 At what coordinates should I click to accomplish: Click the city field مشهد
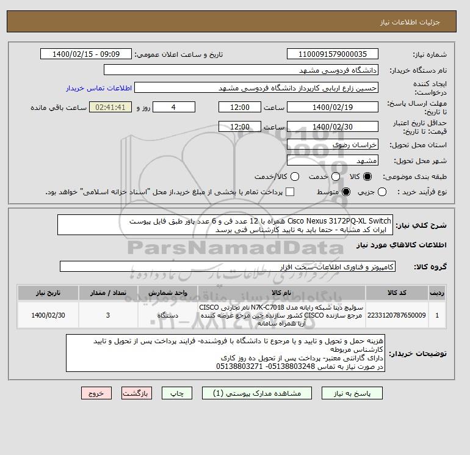point(333,161)
